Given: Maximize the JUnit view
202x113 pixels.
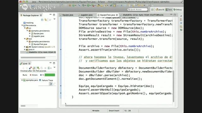Looking at the screenshot, I should [x=54, y=63].
